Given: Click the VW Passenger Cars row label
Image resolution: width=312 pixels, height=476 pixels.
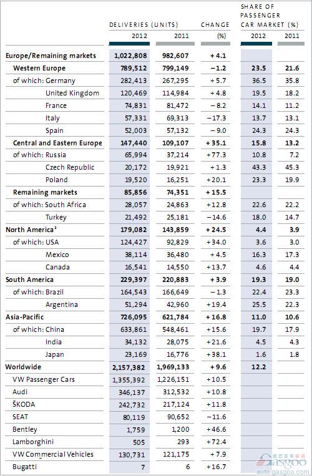Looking at the screenshot, I should pos(44,379).
